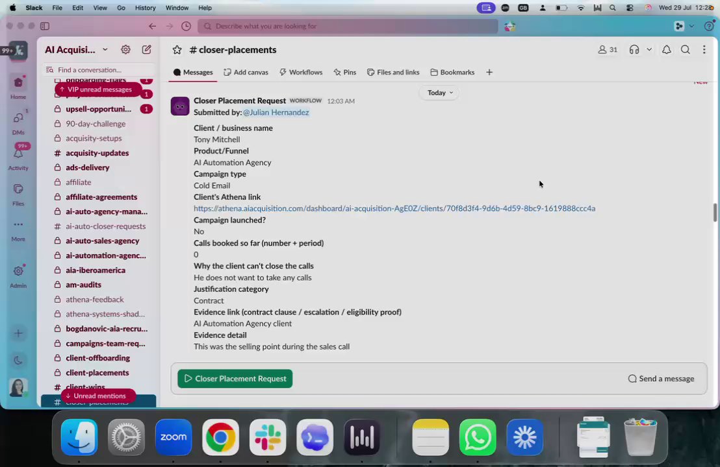This screenshot has width=720, height=467.
Task: Open the Closer Placement Request workflow avatar
Action: (180, 106)
